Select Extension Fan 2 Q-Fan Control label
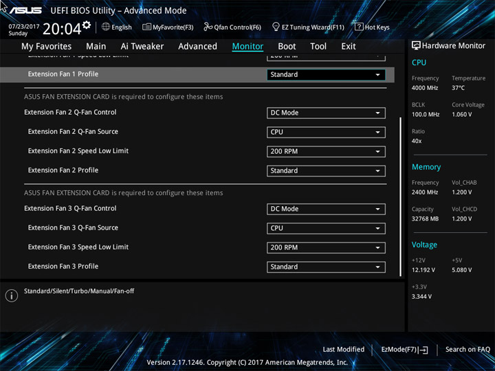495x371 pixels. [x=70, y=112]
